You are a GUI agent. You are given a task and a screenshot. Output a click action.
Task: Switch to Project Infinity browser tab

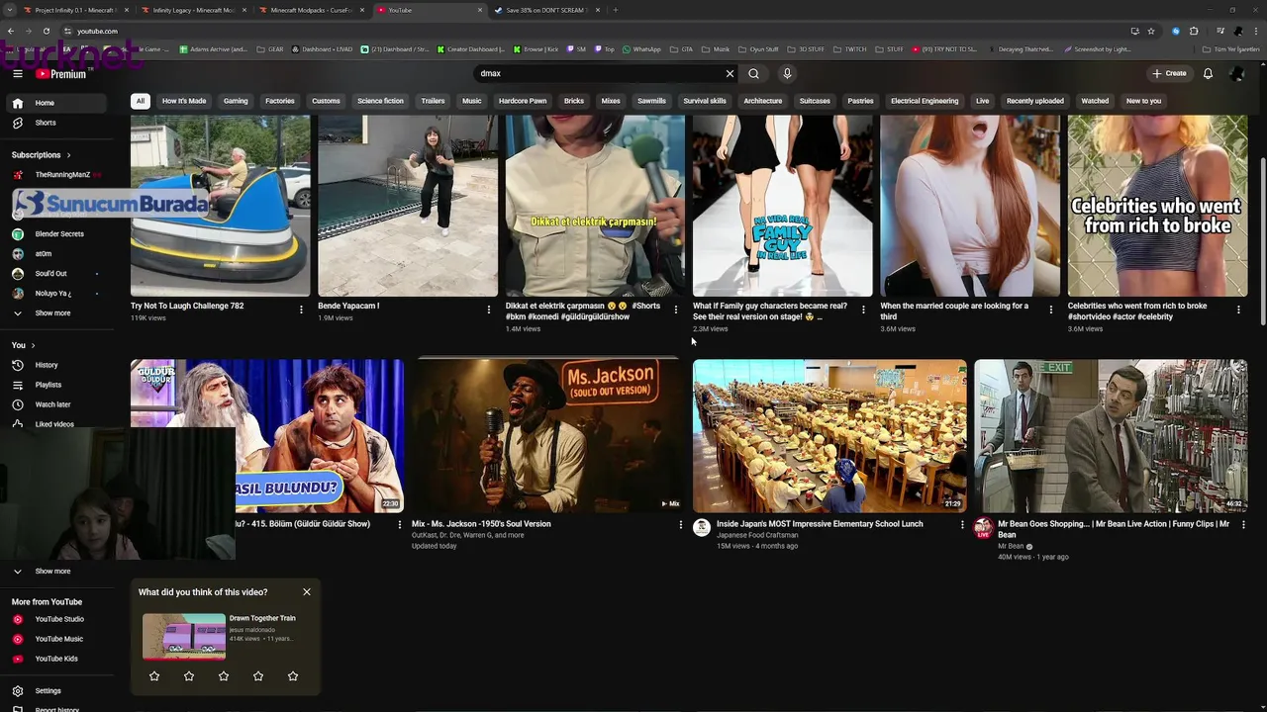click(74, 10)
